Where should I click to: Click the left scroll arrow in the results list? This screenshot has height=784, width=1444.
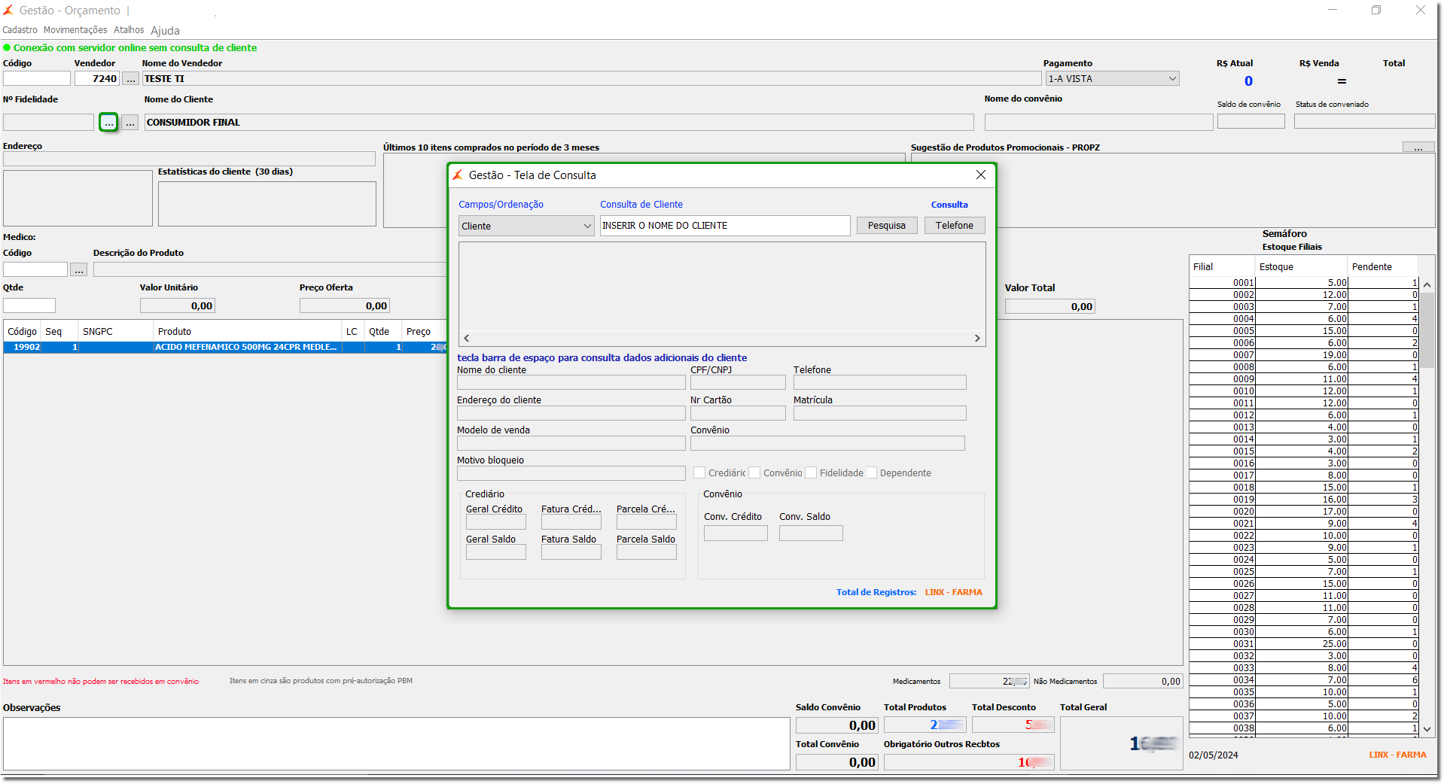(467, 339)
